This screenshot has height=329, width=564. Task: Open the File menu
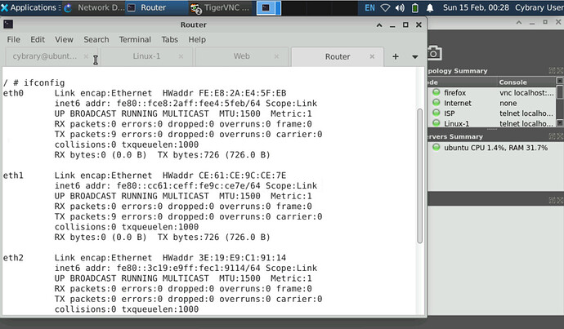[14, 39]
